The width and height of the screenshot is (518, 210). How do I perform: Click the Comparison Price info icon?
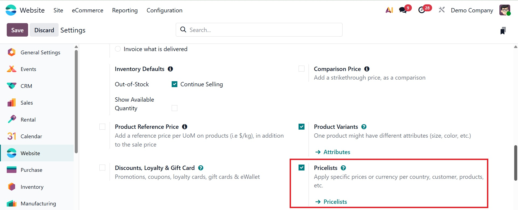pos(367,69)
